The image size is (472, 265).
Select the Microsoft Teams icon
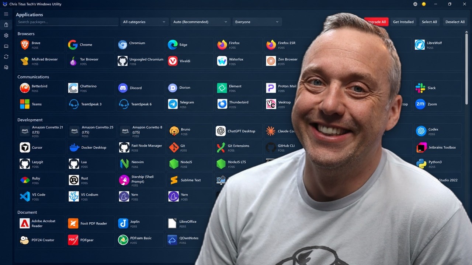(25, 104)
